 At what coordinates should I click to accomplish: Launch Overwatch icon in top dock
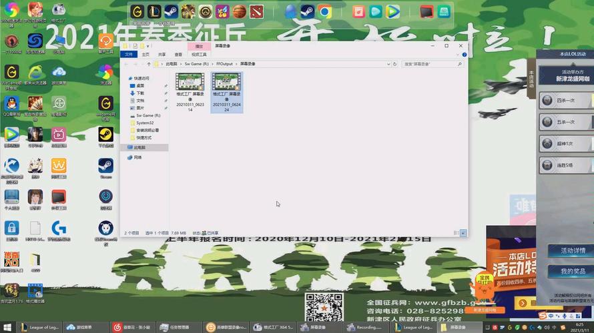tap(206, 12)
